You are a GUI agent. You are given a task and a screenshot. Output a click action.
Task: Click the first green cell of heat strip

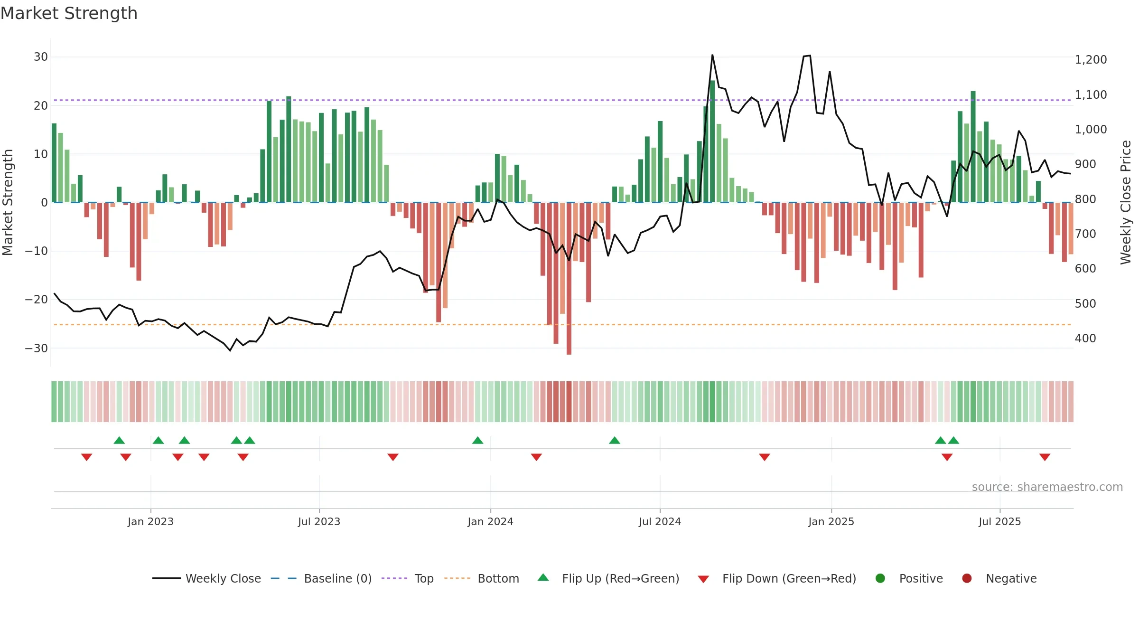pyautogui.click(x=54, y=402)
